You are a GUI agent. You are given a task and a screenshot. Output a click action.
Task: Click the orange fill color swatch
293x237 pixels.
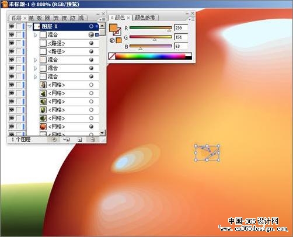[113, 28]
